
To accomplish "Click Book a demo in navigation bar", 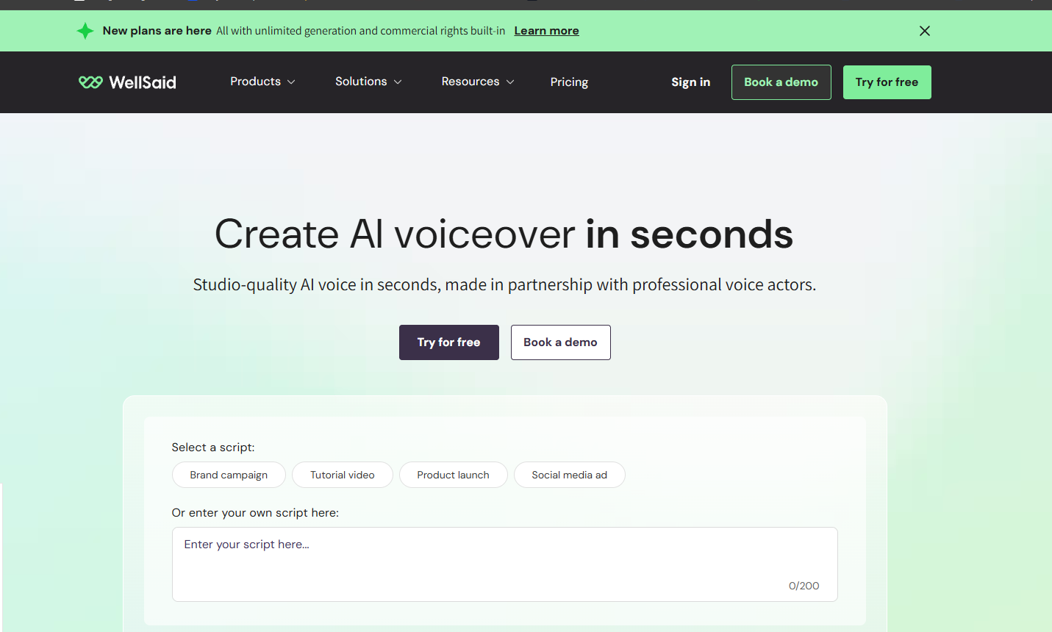I will [781, 82].
